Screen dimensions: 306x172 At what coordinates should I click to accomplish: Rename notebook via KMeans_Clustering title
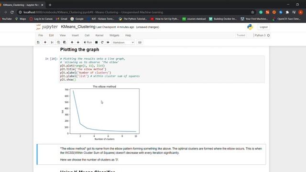point(78,27)
